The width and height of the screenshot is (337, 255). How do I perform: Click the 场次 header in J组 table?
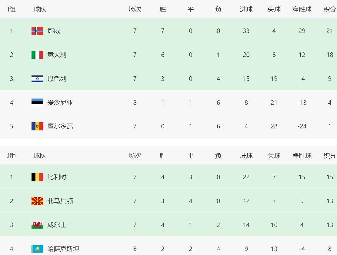135,156
